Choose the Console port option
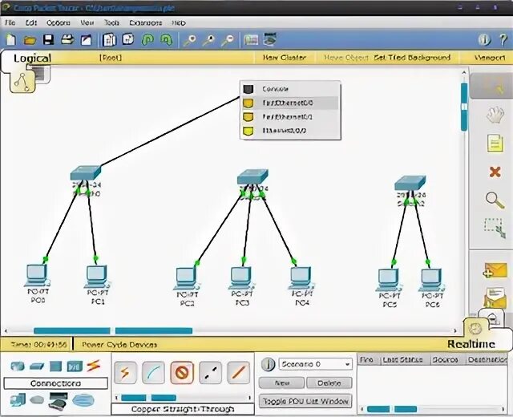The height and width of the screenshot is (417, 513). pos(290,89)
